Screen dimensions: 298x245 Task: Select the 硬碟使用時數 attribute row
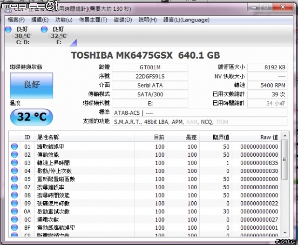(145, 203)
